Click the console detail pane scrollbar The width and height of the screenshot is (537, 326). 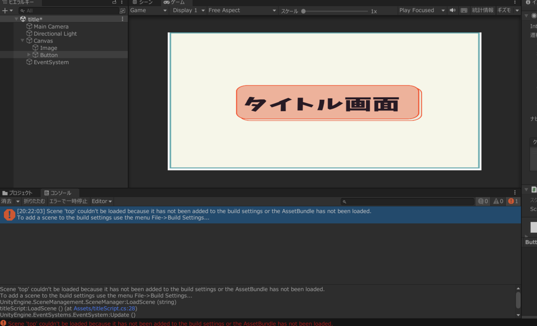(518, 300)
